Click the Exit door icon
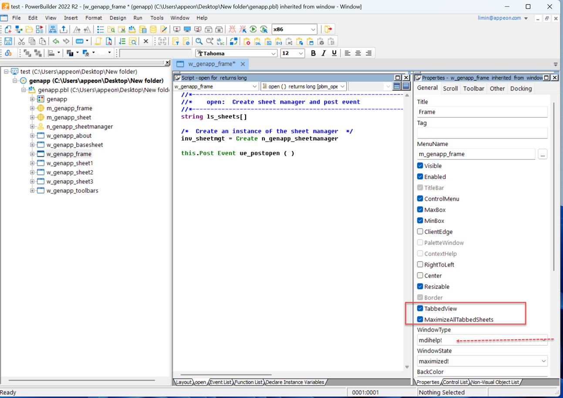563x398 pixels. [328, 29]
